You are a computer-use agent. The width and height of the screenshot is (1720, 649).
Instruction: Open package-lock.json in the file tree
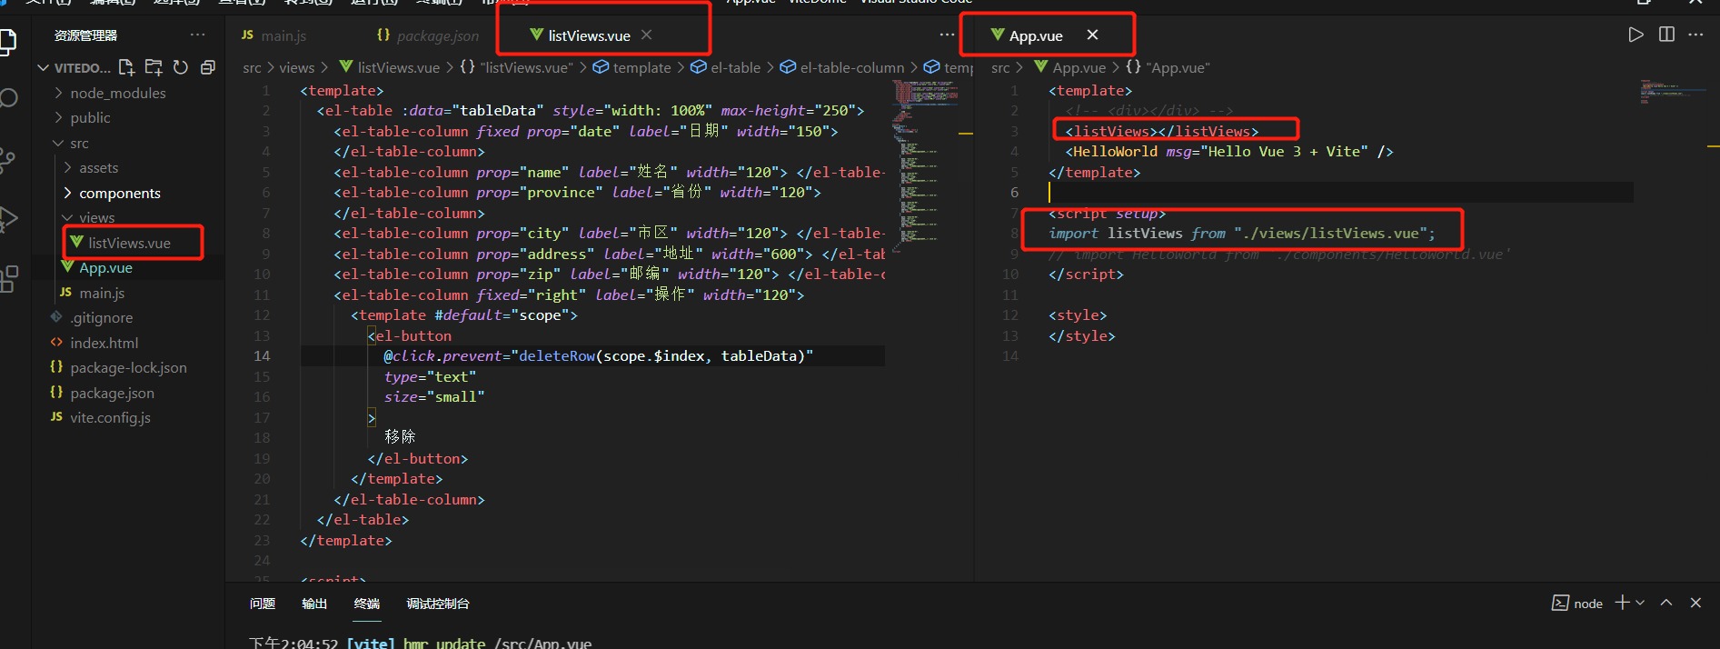(127, 368)
